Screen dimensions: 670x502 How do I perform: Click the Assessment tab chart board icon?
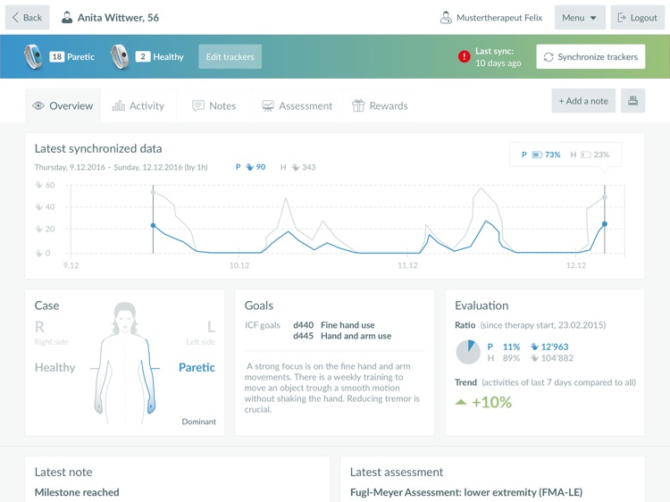pos(268,106)
